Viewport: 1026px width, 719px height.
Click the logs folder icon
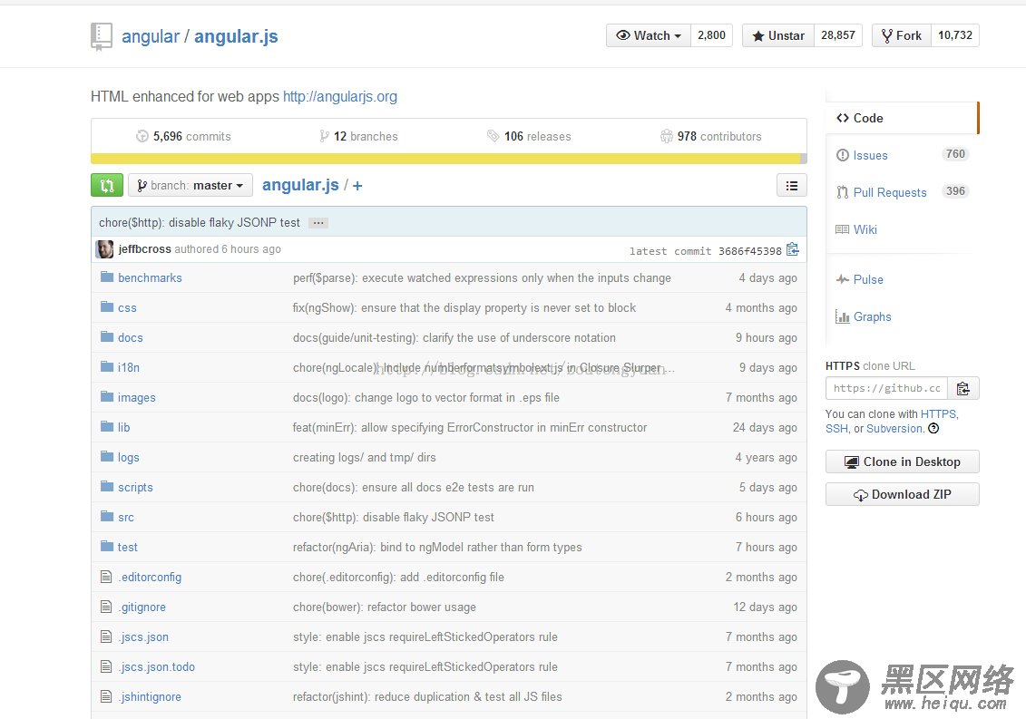pos(107,457)
